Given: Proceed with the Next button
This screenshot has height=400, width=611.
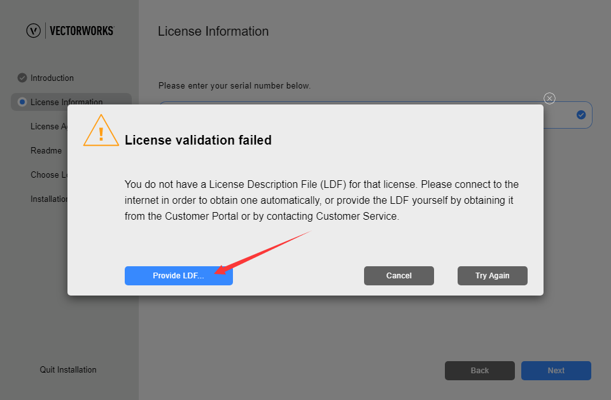Looking at the screenshot, I should (x=556, y=371).
